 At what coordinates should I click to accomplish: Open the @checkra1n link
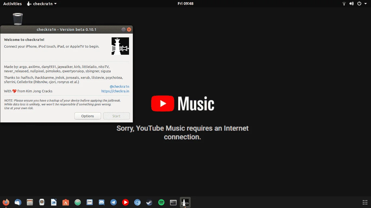click(x=120, y=86)
